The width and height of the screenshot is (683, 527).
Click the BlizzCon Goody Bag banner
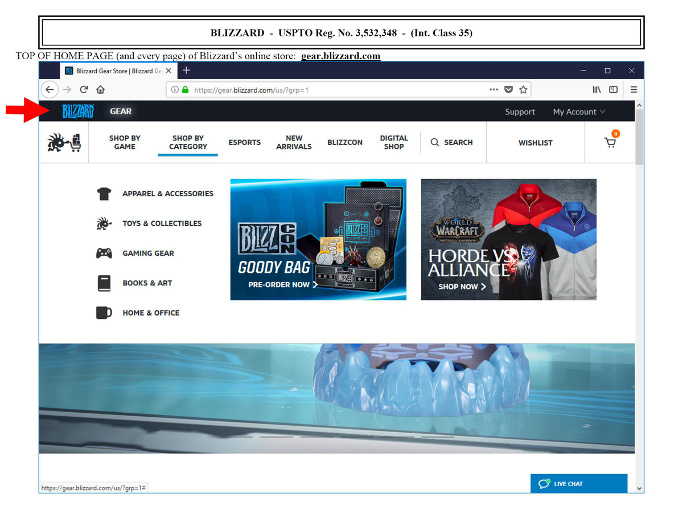[x=318, y=239]
